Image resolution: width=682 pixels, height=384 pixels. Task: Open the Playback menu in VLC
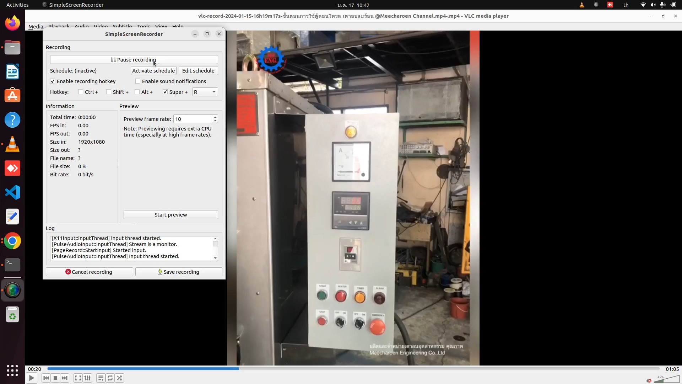coord(59,26)
